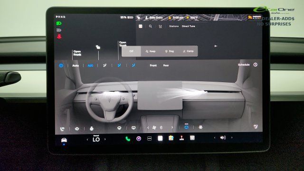This screenshot has height=171, width=304.
Task: Tap the volume speaker icon
Action: [223, 138]
